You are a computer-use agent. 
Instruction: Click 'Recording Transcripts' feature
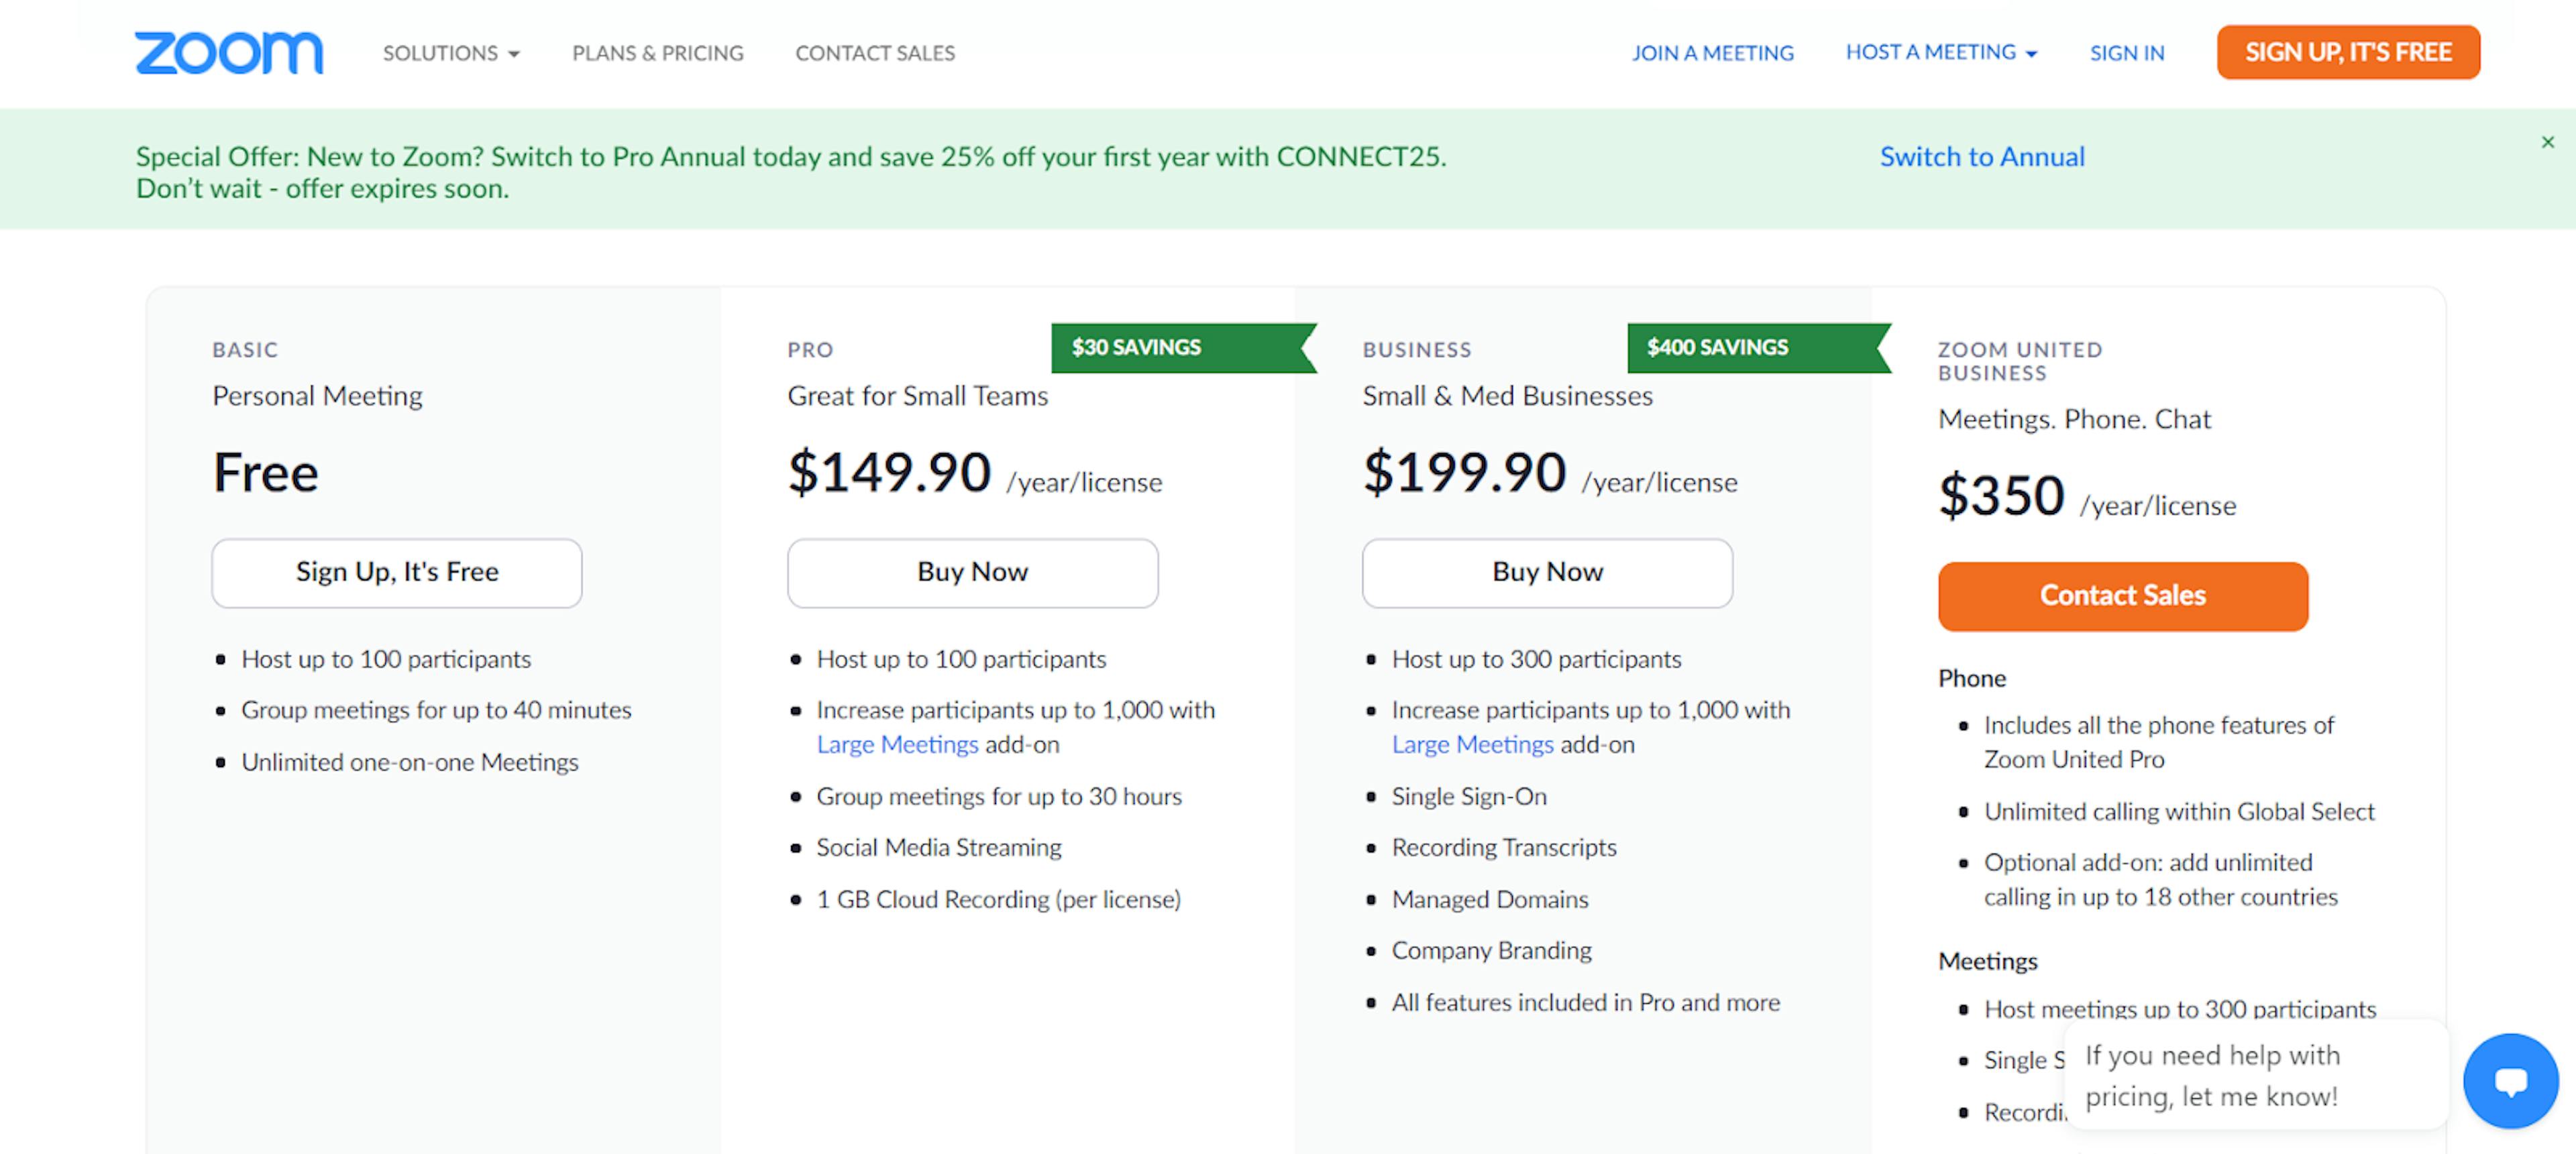(1504, 848)
